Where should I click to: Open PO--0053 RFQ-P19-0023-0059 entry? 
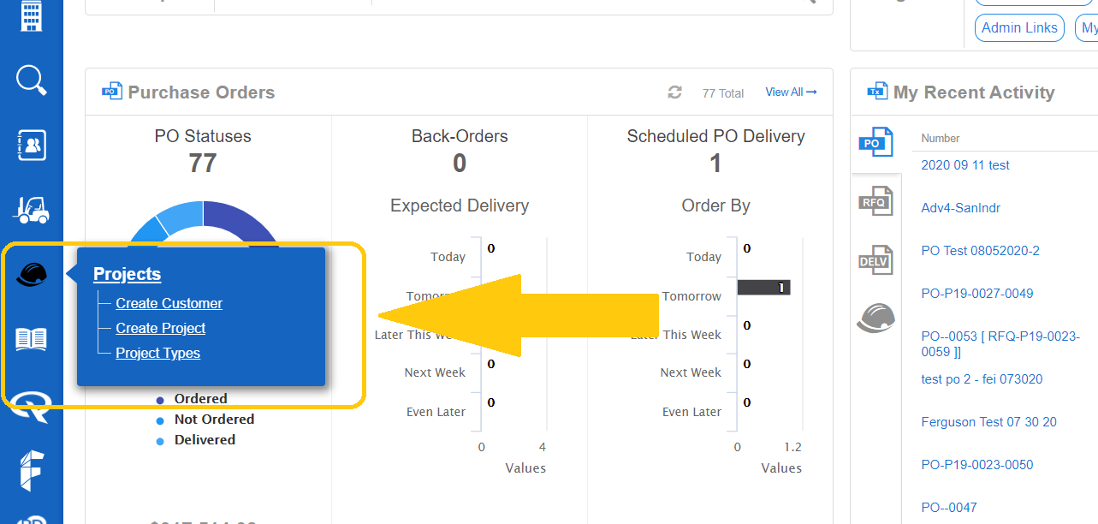coord(1000,344)
